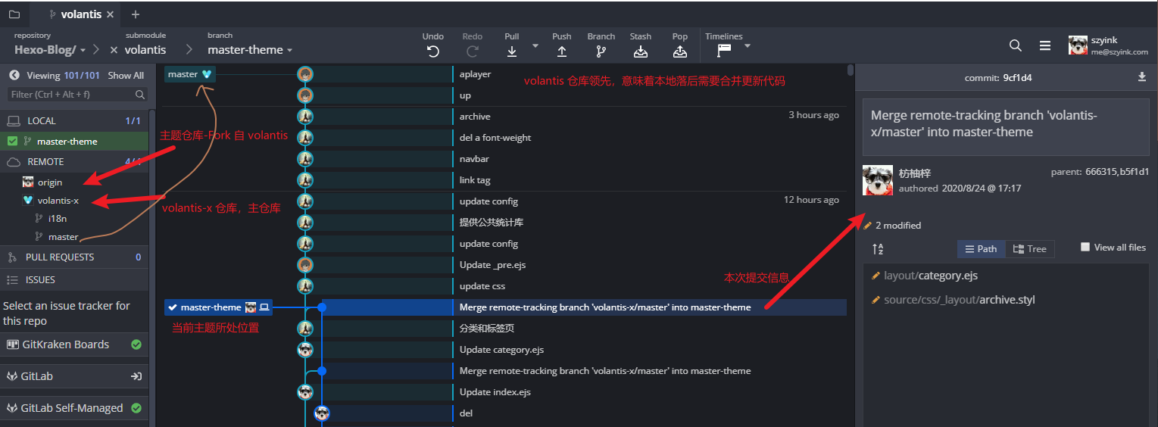Image resolution: width=1158 pixels, height=427 pixels.
Task: Focus the Filter branches input field
Action: pyautogui.click(x=76, y=95)
